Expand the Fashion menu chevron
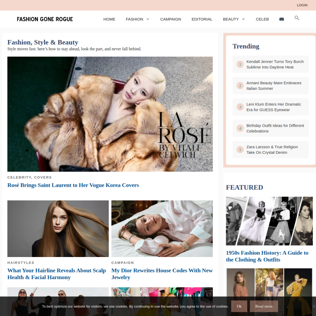The image size is (316, 316). click(148, 19)
